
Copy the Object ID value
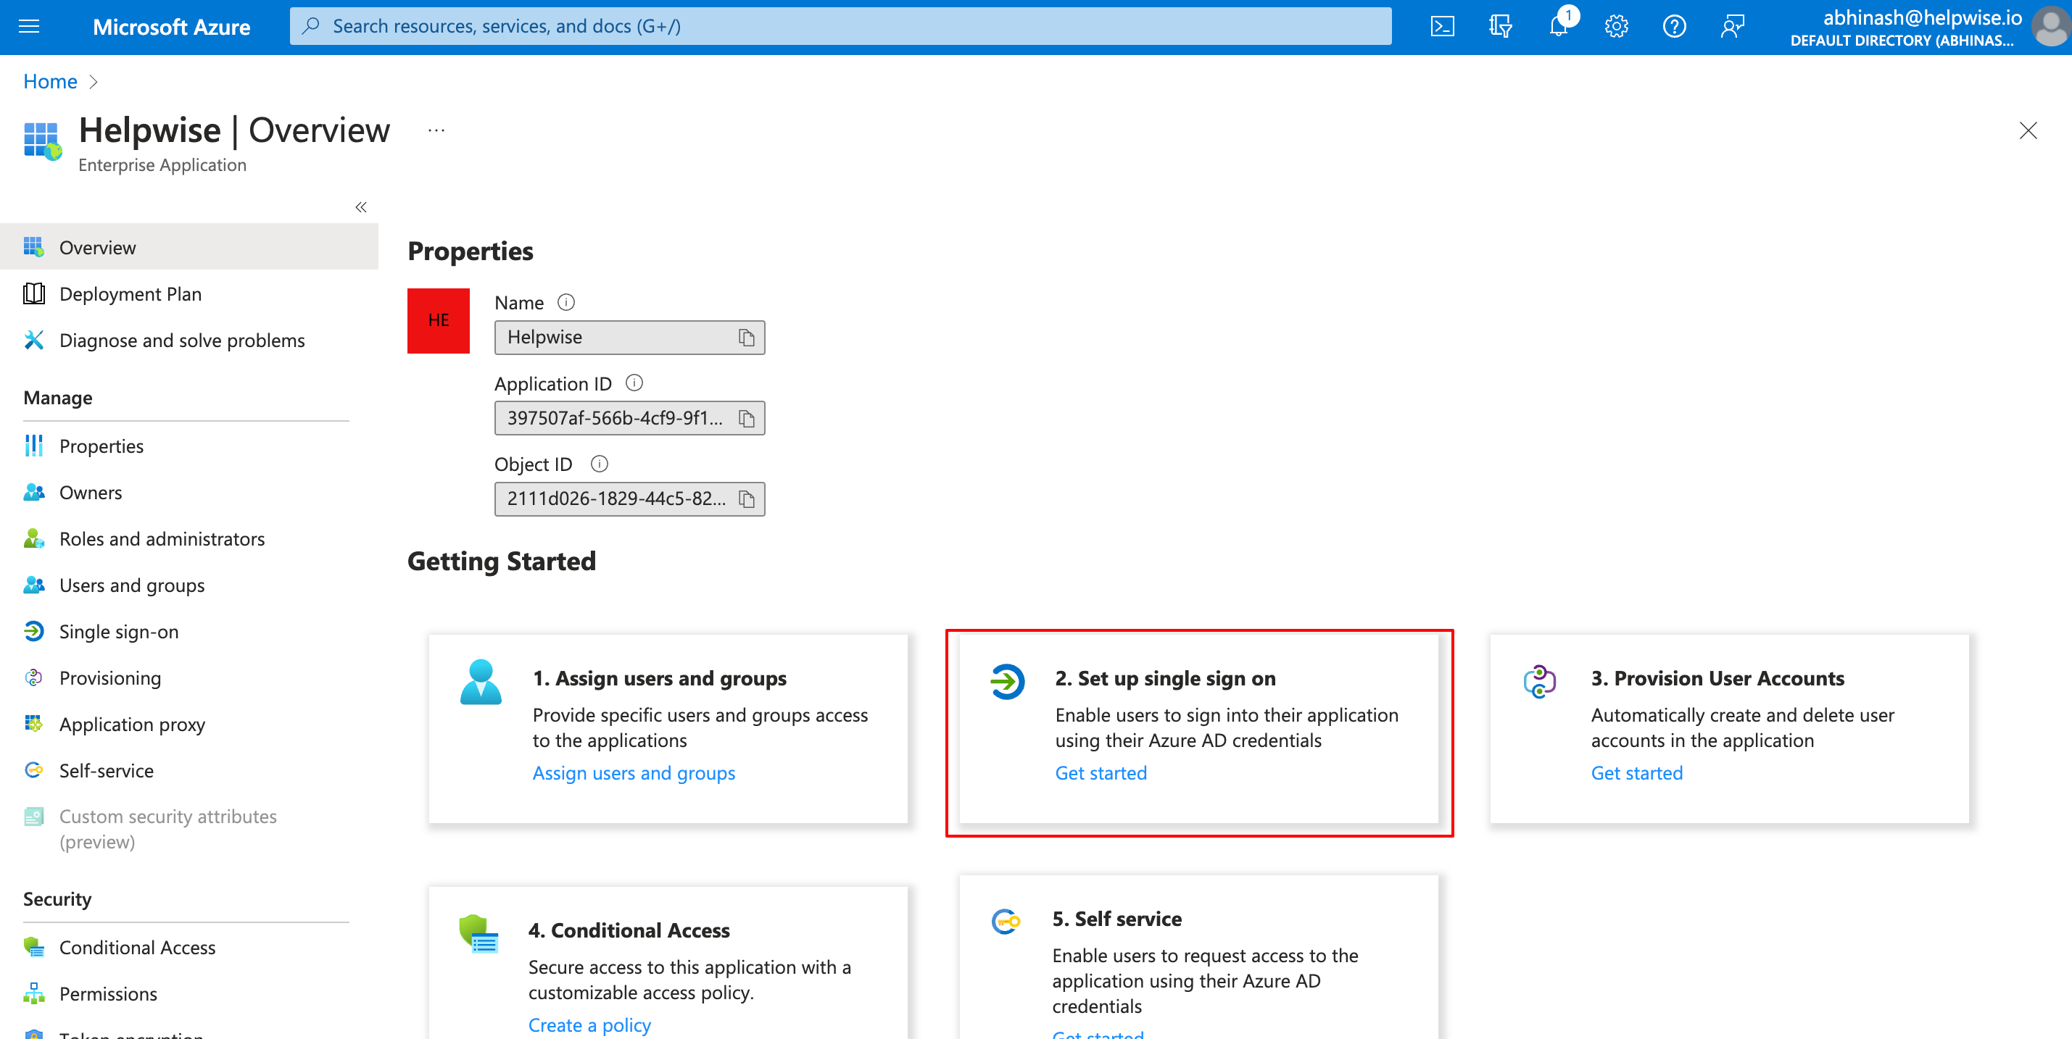pos(747,499)
